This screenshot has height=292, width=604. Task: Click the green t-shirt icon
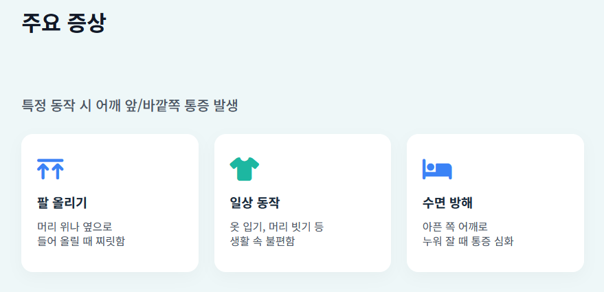(x=244, y=169)
